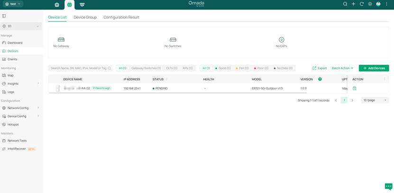
Task: Click the search icon in the top bar
Action: pyautogui.click(x=345, y=4)
